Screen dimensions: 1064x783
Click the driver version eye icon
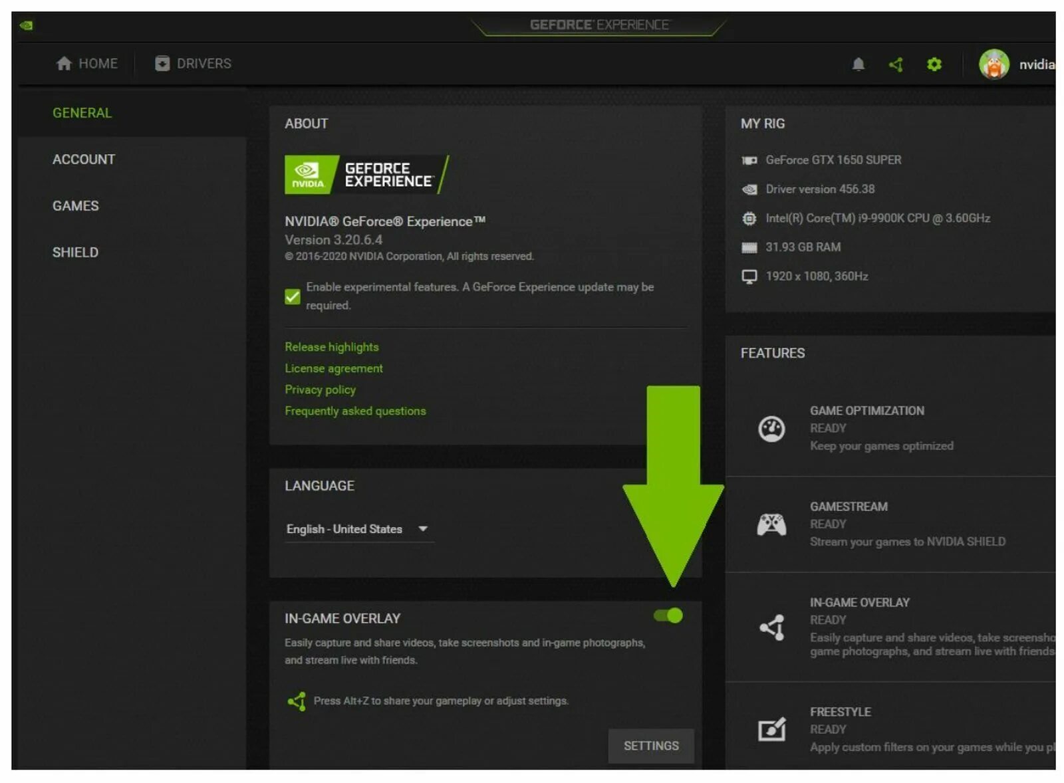click(749, 189)
